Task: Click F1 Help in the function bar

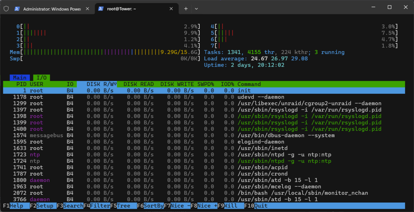Action: (x=17, y=206)
